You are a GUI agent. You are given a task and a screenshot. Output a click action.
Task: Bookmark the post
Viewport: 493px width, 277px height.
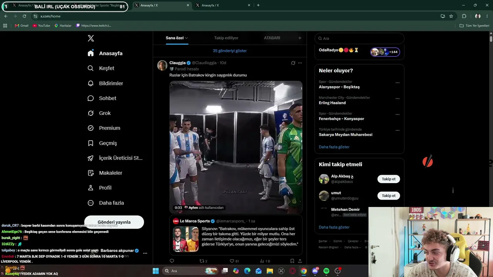point(292,261)
